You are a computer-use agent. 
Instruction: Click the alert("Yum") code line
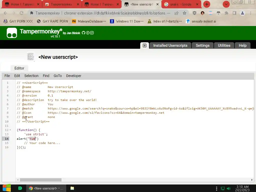click(27, 138)
